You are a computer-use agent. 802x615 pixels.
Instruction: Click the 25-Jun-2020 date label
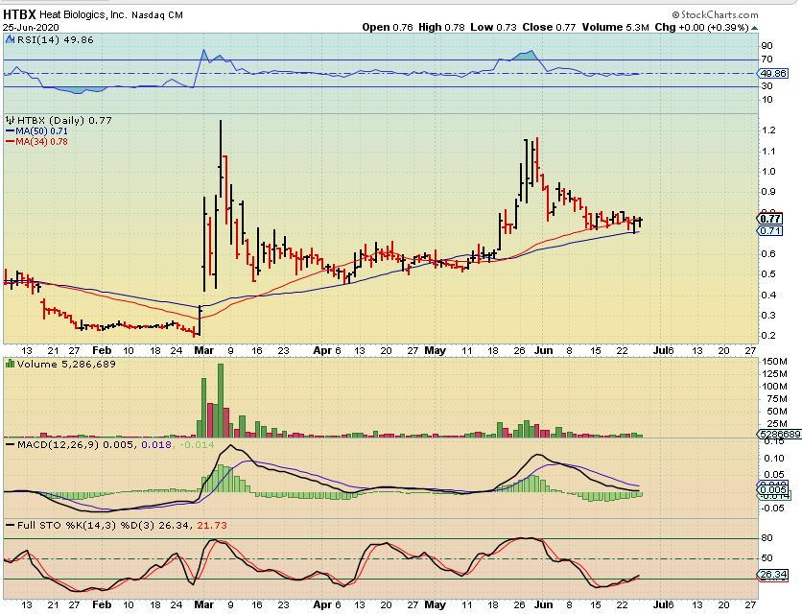(x=31, y=28)
